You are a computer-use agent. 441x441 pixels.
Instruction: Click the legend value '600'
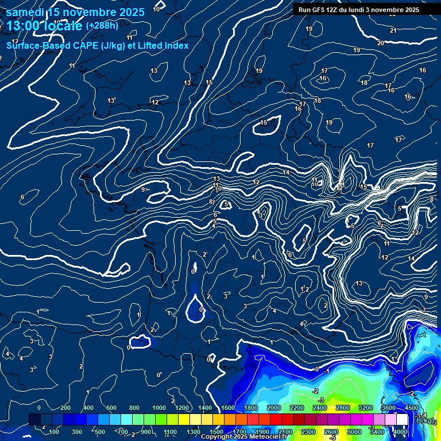[x=111, y=408]
